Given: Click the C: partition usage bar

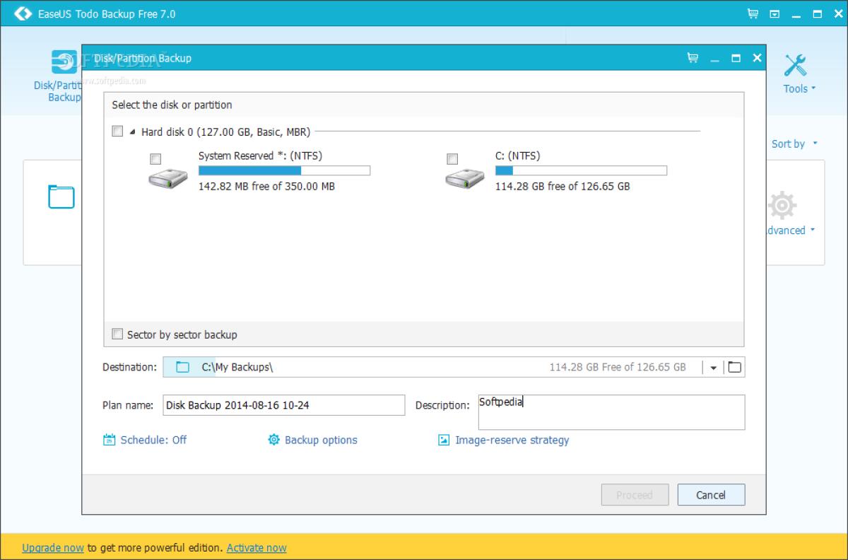Looking at the screenshot, I should pyautogui.click(x=581, y=170).
